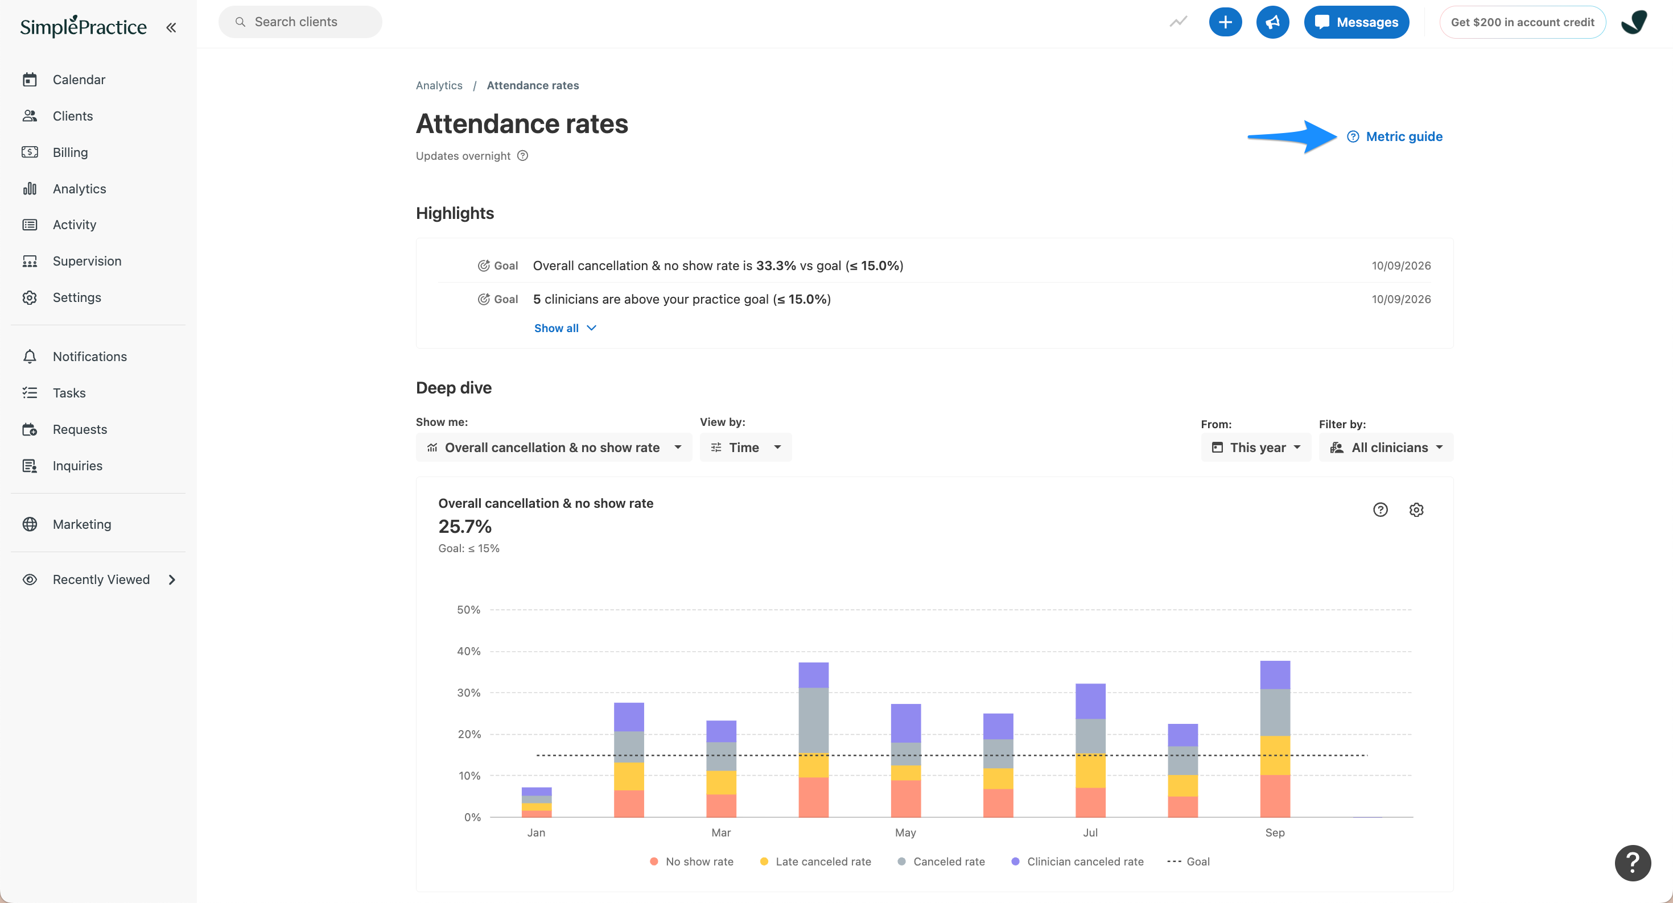Toggle Goal line in legend
The height and width of the screenshot is (903, 1673).
(x=1189, y=861)
